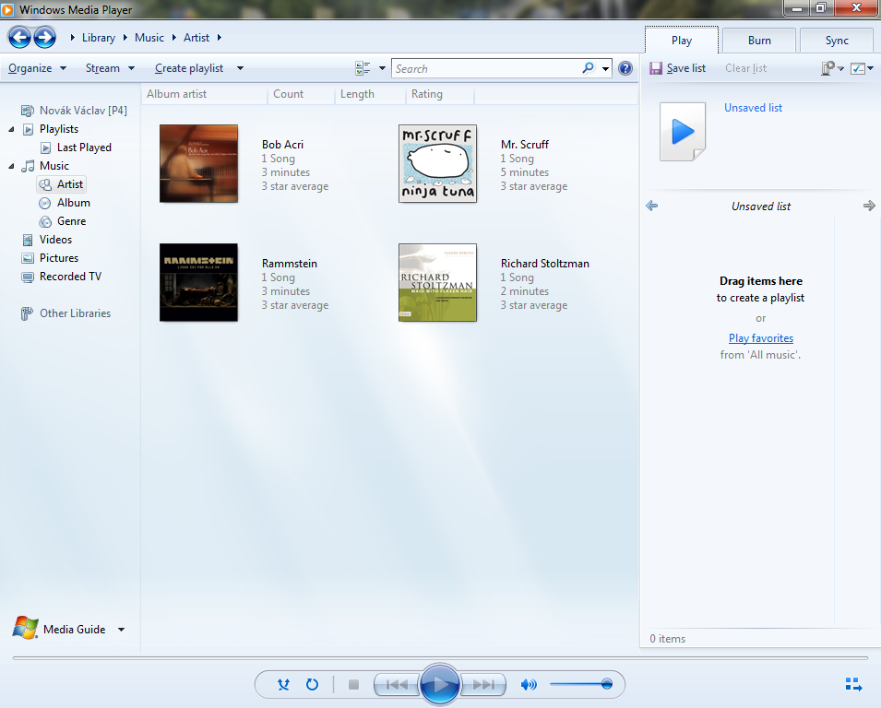
Task: Skip to the previous track
Action: coord(398,684)
